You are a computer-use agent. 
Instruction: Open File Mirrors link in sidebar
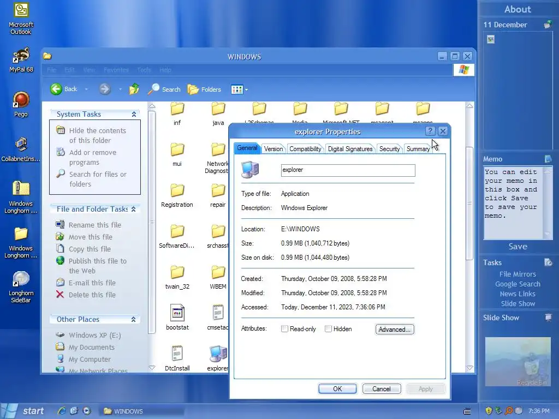(518, 274)
